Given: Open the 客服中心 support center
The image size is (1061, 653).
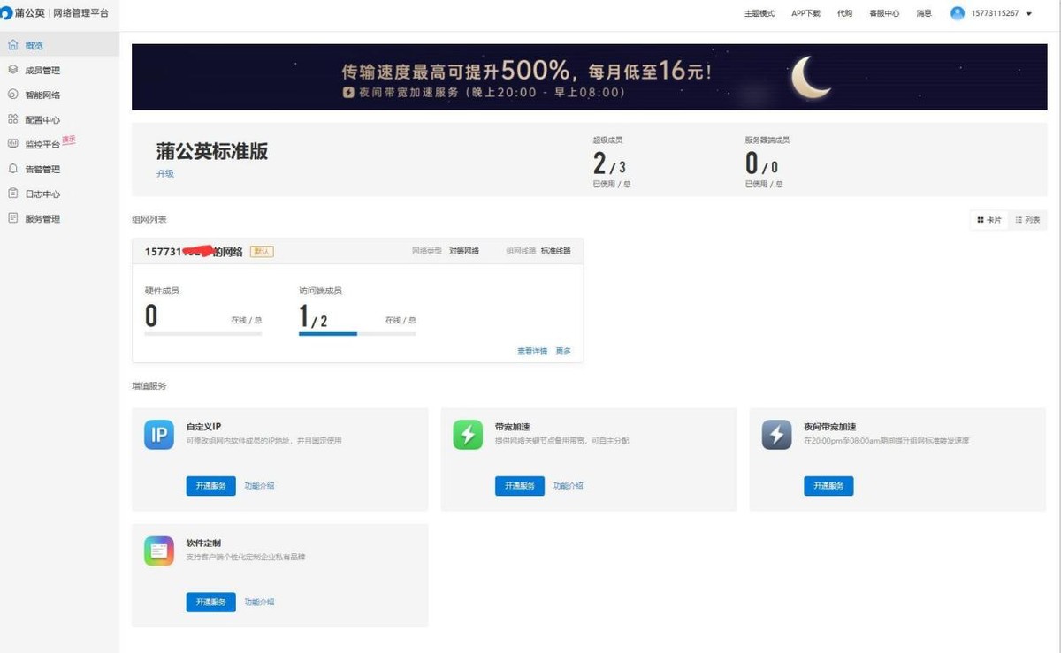Looking at the screenshot, I should [x=885, y=13].
